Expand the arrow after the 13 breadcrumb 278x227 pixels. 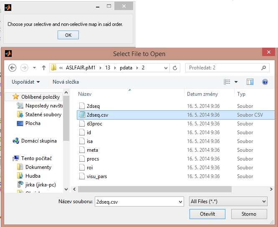(x=115, y=68)
